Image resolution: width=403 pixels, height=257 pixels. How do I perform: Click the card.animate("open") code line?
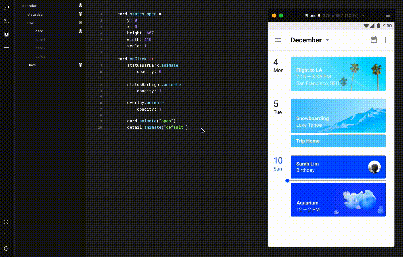[151, 121]
